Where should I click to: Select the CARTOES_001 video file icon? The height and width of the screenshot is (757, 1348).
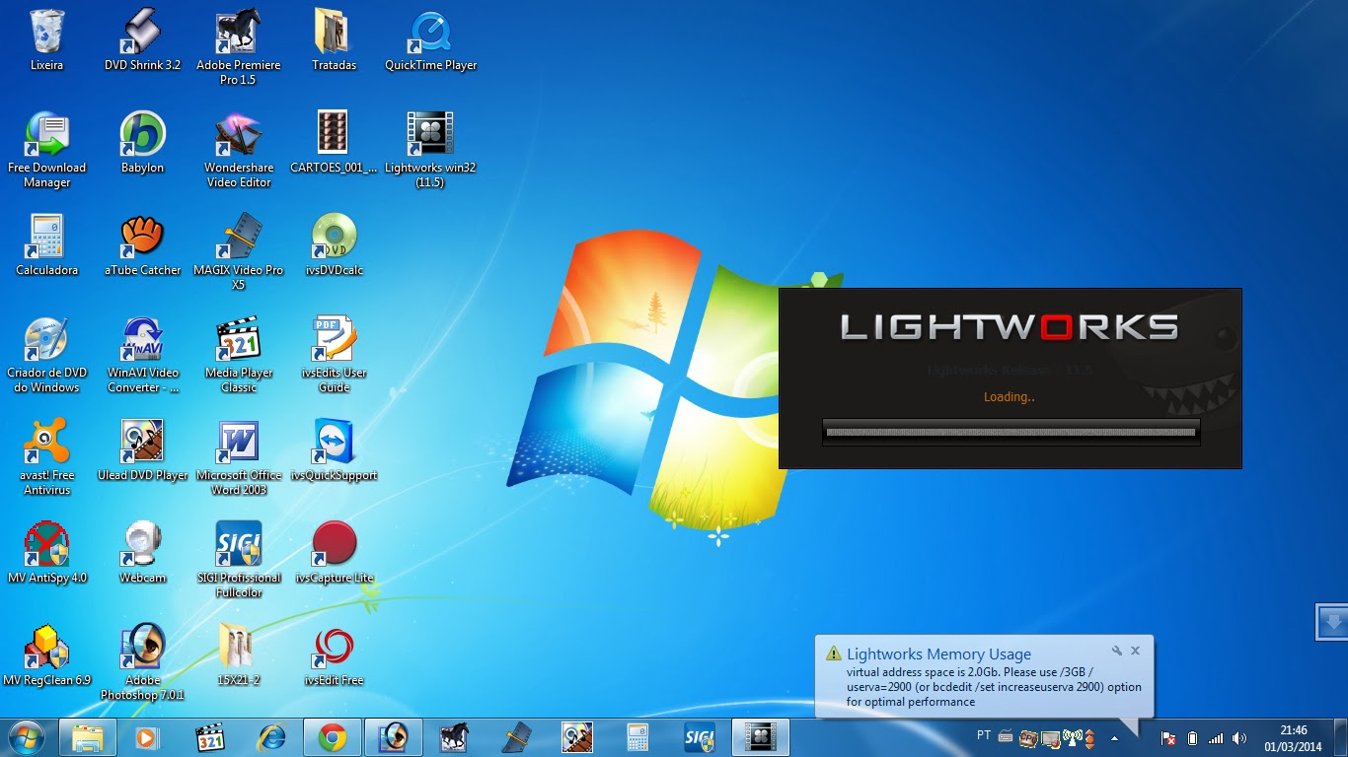click(x=334, y=143)
